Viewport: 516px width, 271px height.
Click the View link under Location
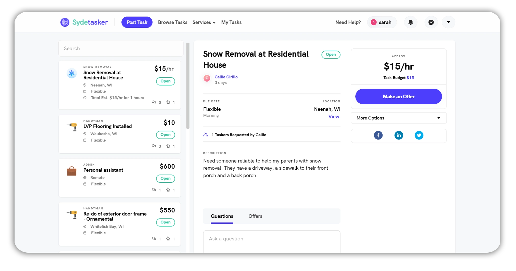point(334,116)
